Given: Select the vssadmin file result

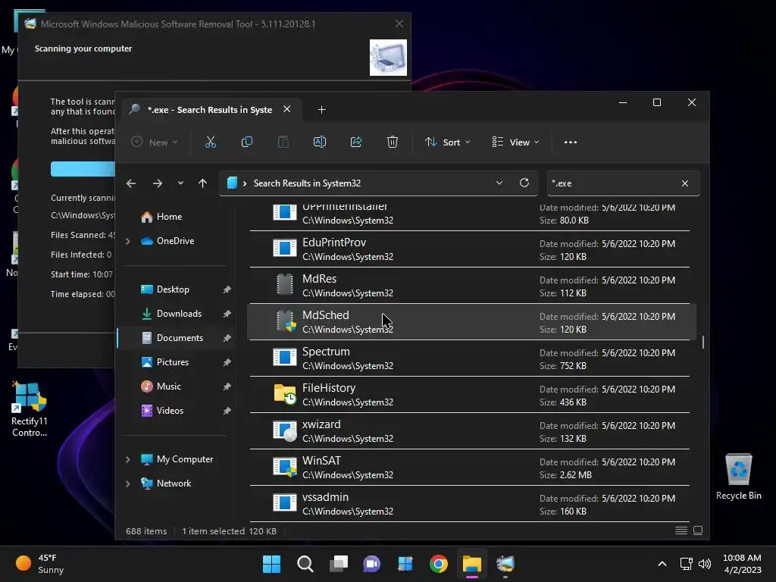Looking at the screenshot, I should point(471,504).
